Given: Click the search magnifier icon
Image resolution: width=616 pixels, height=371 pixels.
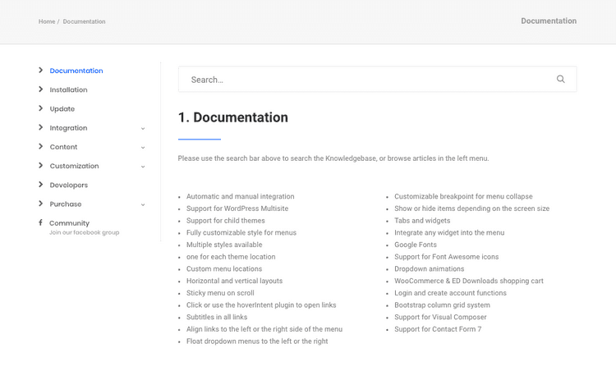Looking at the screenshot, I should [x=561, y=80].
